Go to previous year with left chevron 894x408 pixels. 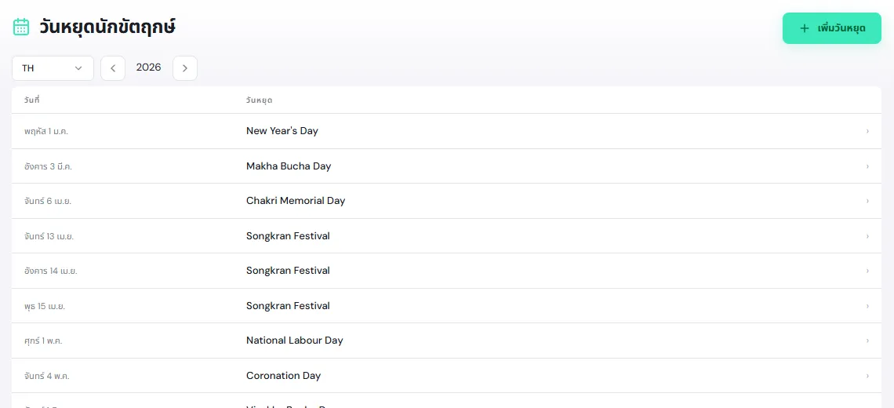pos(113,68)
